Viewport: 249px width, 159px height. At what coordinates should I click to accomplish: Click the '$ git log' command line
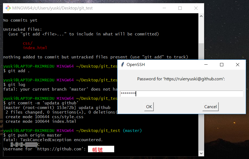pyautogui.click(x=14, y=85)
